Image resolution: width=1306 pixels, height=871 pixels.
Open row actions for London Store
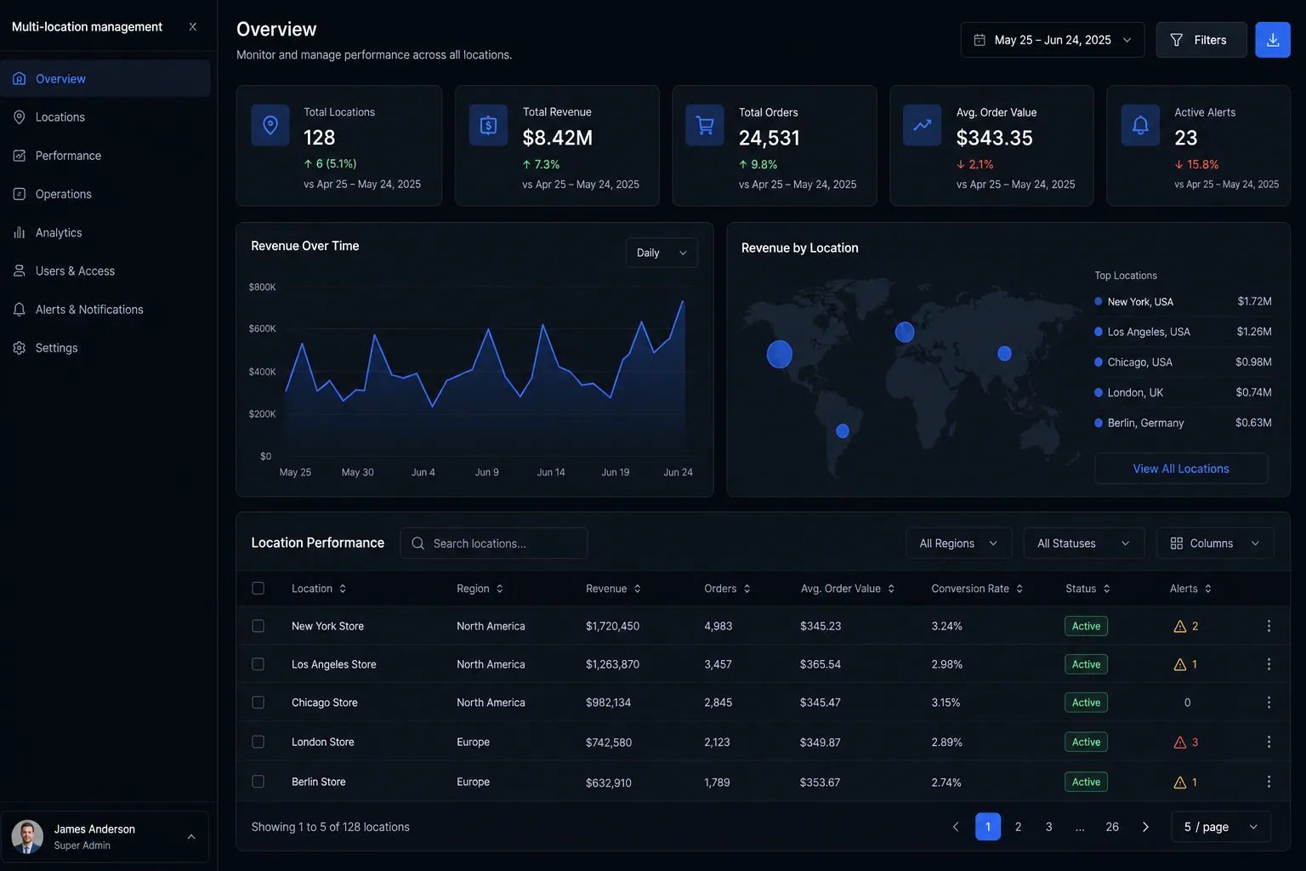pos(1269,742)
